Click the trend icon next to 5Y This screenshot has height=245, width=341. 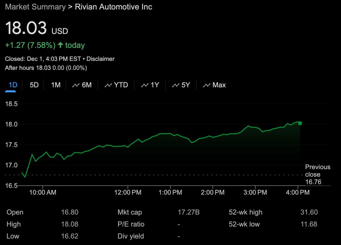[175, 85]
